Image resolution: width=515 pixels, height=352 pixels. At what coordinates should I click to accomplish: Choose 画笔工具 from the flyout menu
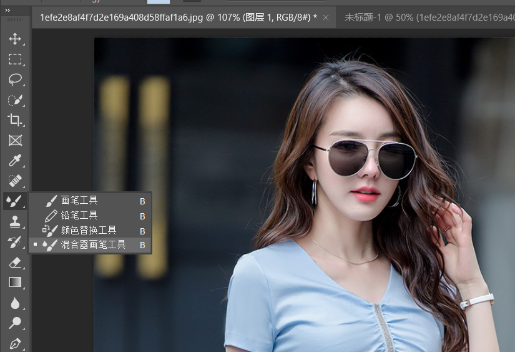coord(91,201)
